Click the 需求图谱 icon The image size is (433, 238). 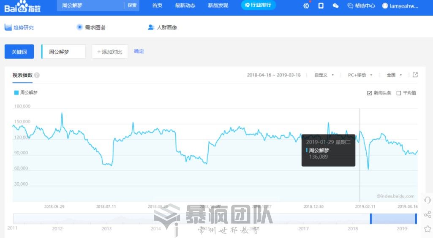[x=79, y=27]
